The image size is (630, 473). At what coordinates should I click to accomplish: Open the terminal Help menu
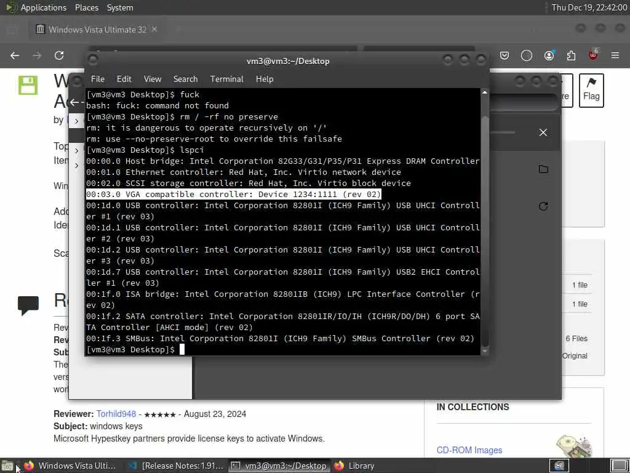(265, 79)
